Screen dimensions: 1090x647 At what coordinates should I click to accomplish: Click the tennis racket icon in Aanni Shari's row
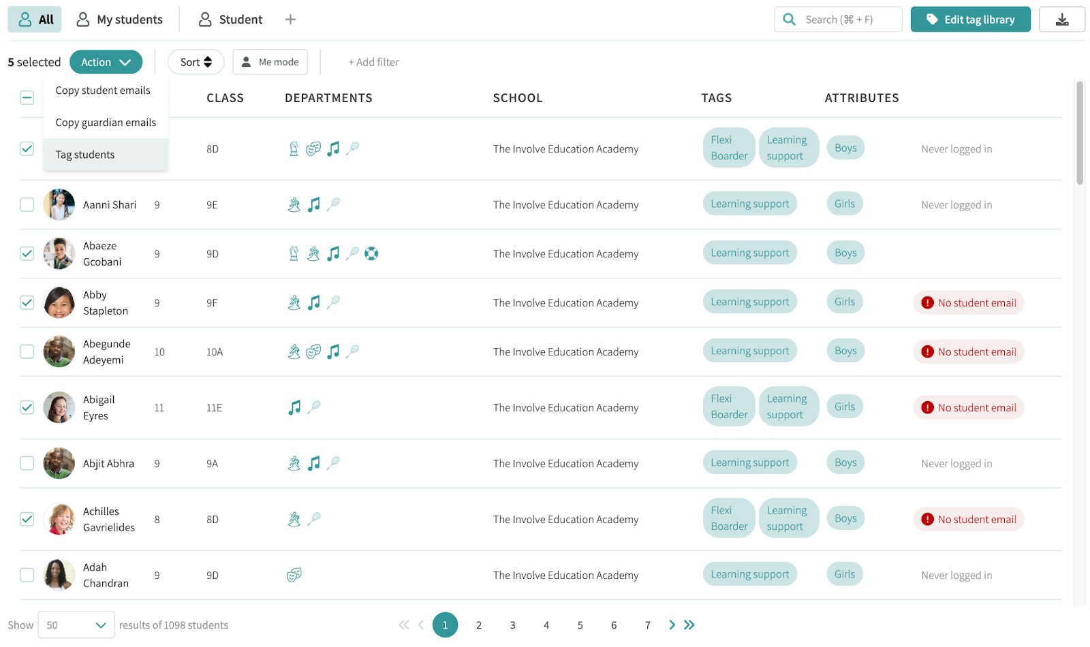333,204
